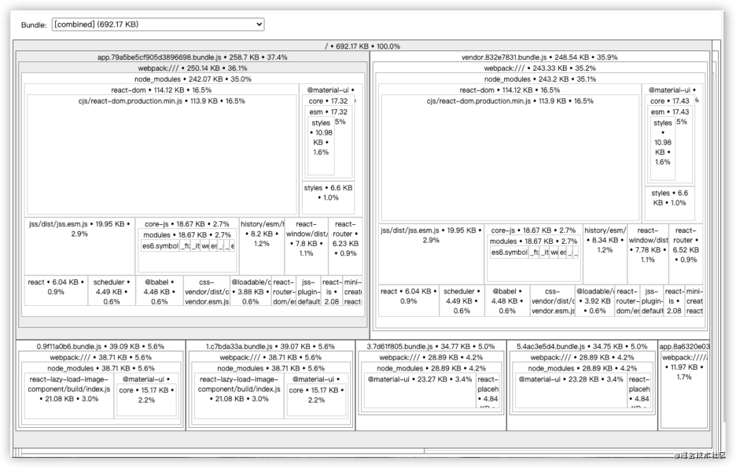Click core 15.17 KB in 0.9f11a0b6 bundle
This screenshot has width=736, height=468.
click(x=147, y=399)
